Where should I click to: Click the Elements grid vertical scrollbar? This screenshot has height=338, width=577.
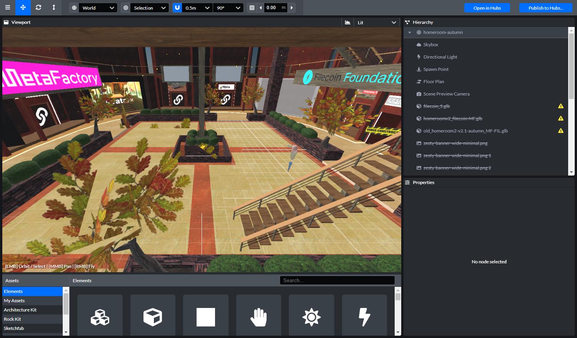[x=398, y=297]
